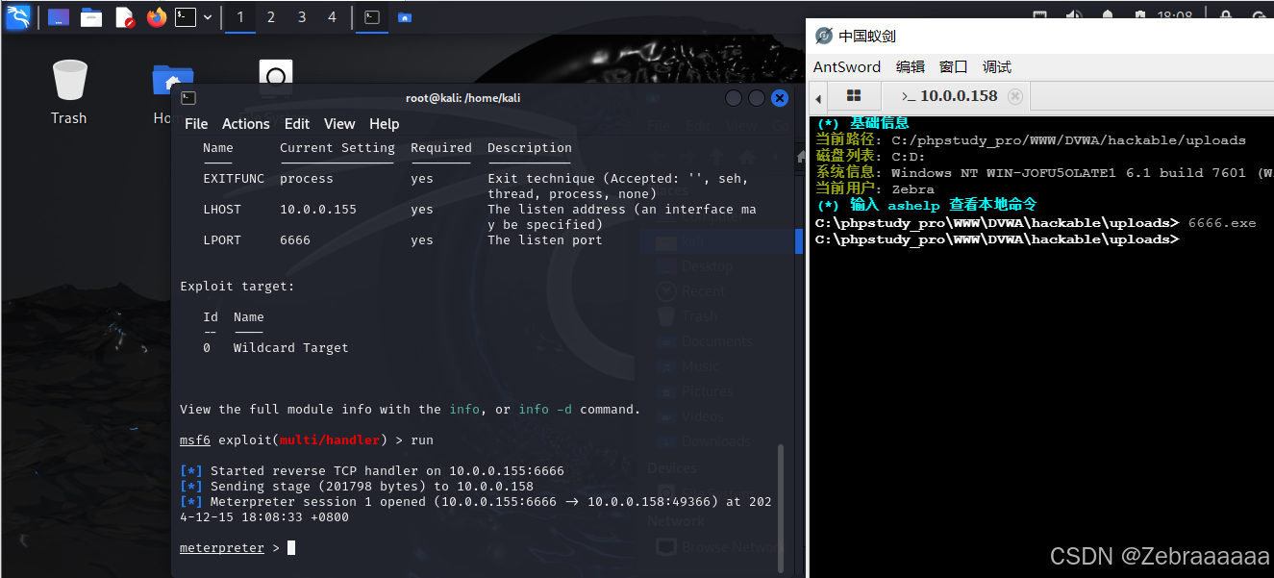This screenshot has height=578, width=1274.
Task: Click the AntSword tab scroll-left arrow
Action: [818, 98]
